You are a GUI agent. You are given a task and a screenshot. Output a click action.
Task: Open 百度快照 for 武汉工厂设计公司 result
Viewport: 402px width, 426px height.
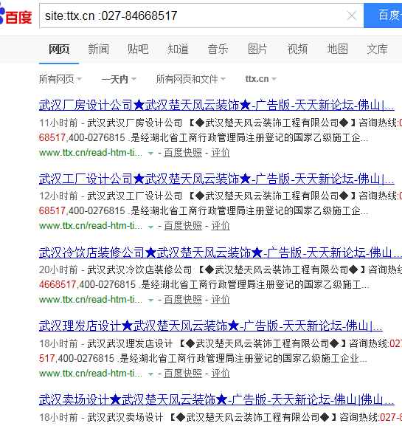coord(183,226)
